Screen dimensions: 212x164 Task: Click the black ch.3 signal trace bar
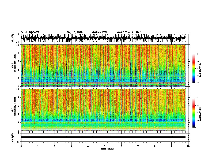click(103, 137)
